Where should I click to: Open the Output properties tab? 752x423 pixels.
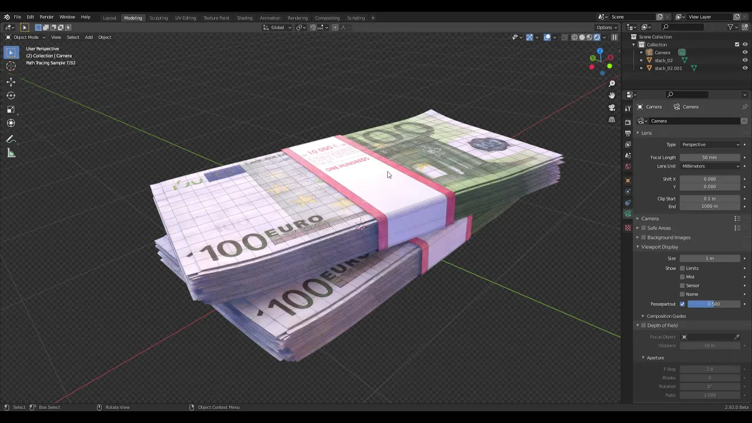(x=628, y=133)
